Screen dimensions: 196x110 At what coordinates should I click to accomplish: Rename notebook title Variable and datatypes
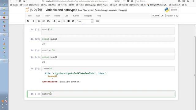(x=61, y=10)
